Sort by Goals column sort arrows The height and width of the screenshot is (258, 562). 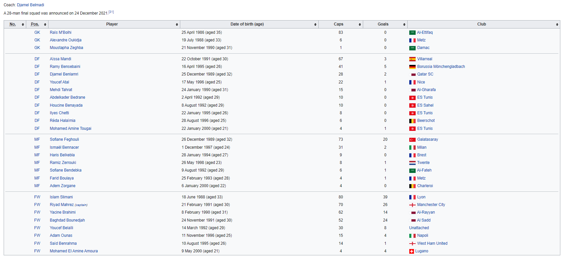404,25
